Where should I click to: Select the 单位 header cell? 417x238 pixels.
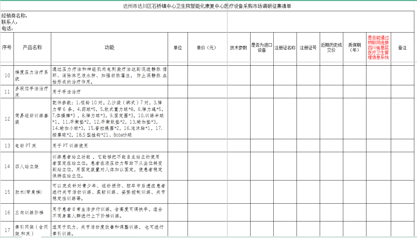[178, 48]
